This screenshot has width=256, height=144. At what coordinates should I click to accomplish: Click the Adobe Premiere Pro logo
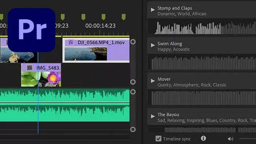coord(31,30)
